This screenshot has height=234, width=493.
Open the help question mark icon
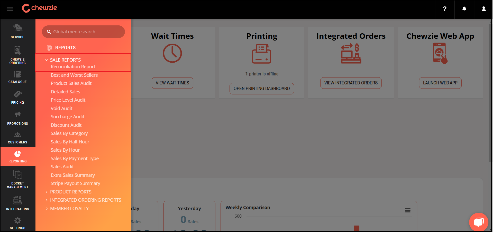(444, 9)
